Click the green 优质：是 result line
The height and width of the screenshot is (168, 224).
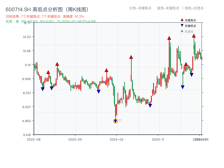[x=51, y=22]
